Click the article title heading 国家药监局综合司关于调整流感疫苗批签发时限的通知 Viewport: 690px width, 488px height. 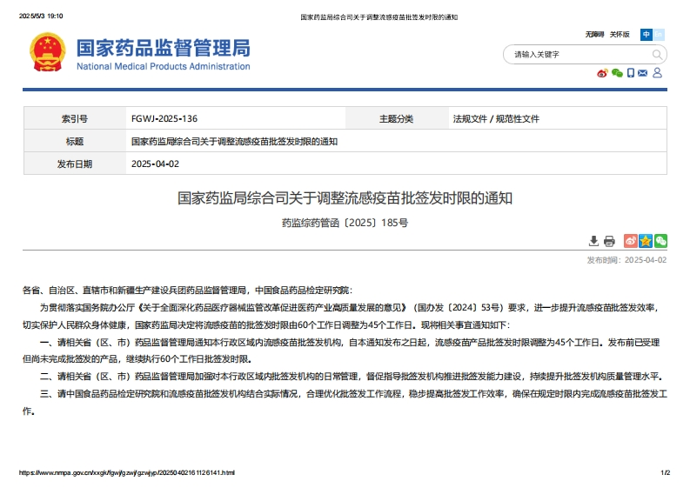(345, 198)
